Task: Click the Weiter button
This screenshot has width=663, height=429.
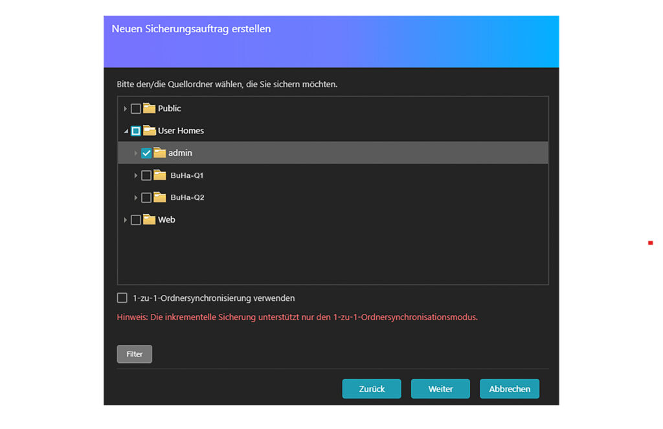Action: click(440, 389)
